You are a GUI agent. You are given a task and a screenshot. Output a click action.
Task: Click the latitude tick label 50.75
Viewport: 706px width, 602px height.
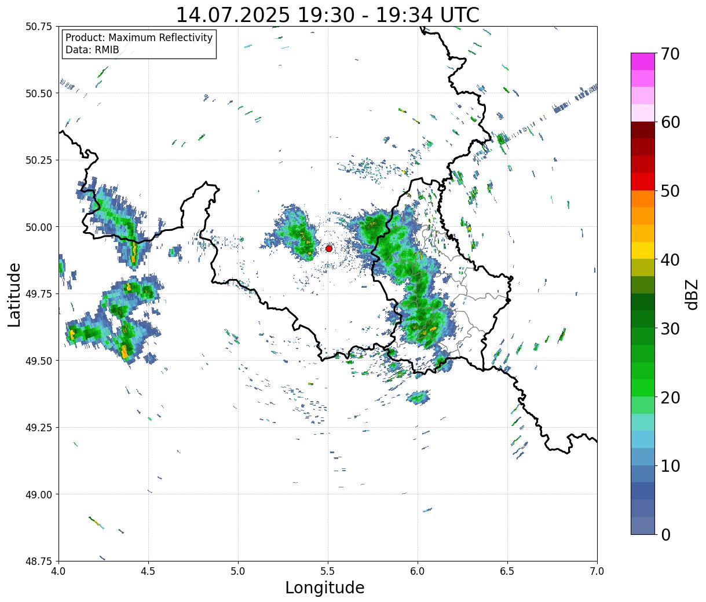coord(39,27)
